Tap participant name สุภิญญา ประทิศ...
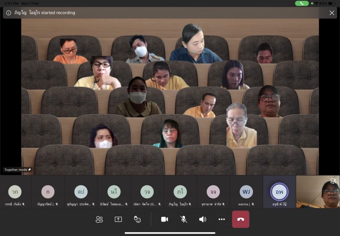The height and width of the screenshot is (236, 340). (x=79, y=204)
